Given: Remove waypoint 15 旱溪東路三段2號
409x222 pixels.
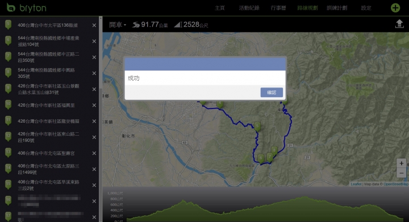Looking at the screenshot, I should coord(94,185).
